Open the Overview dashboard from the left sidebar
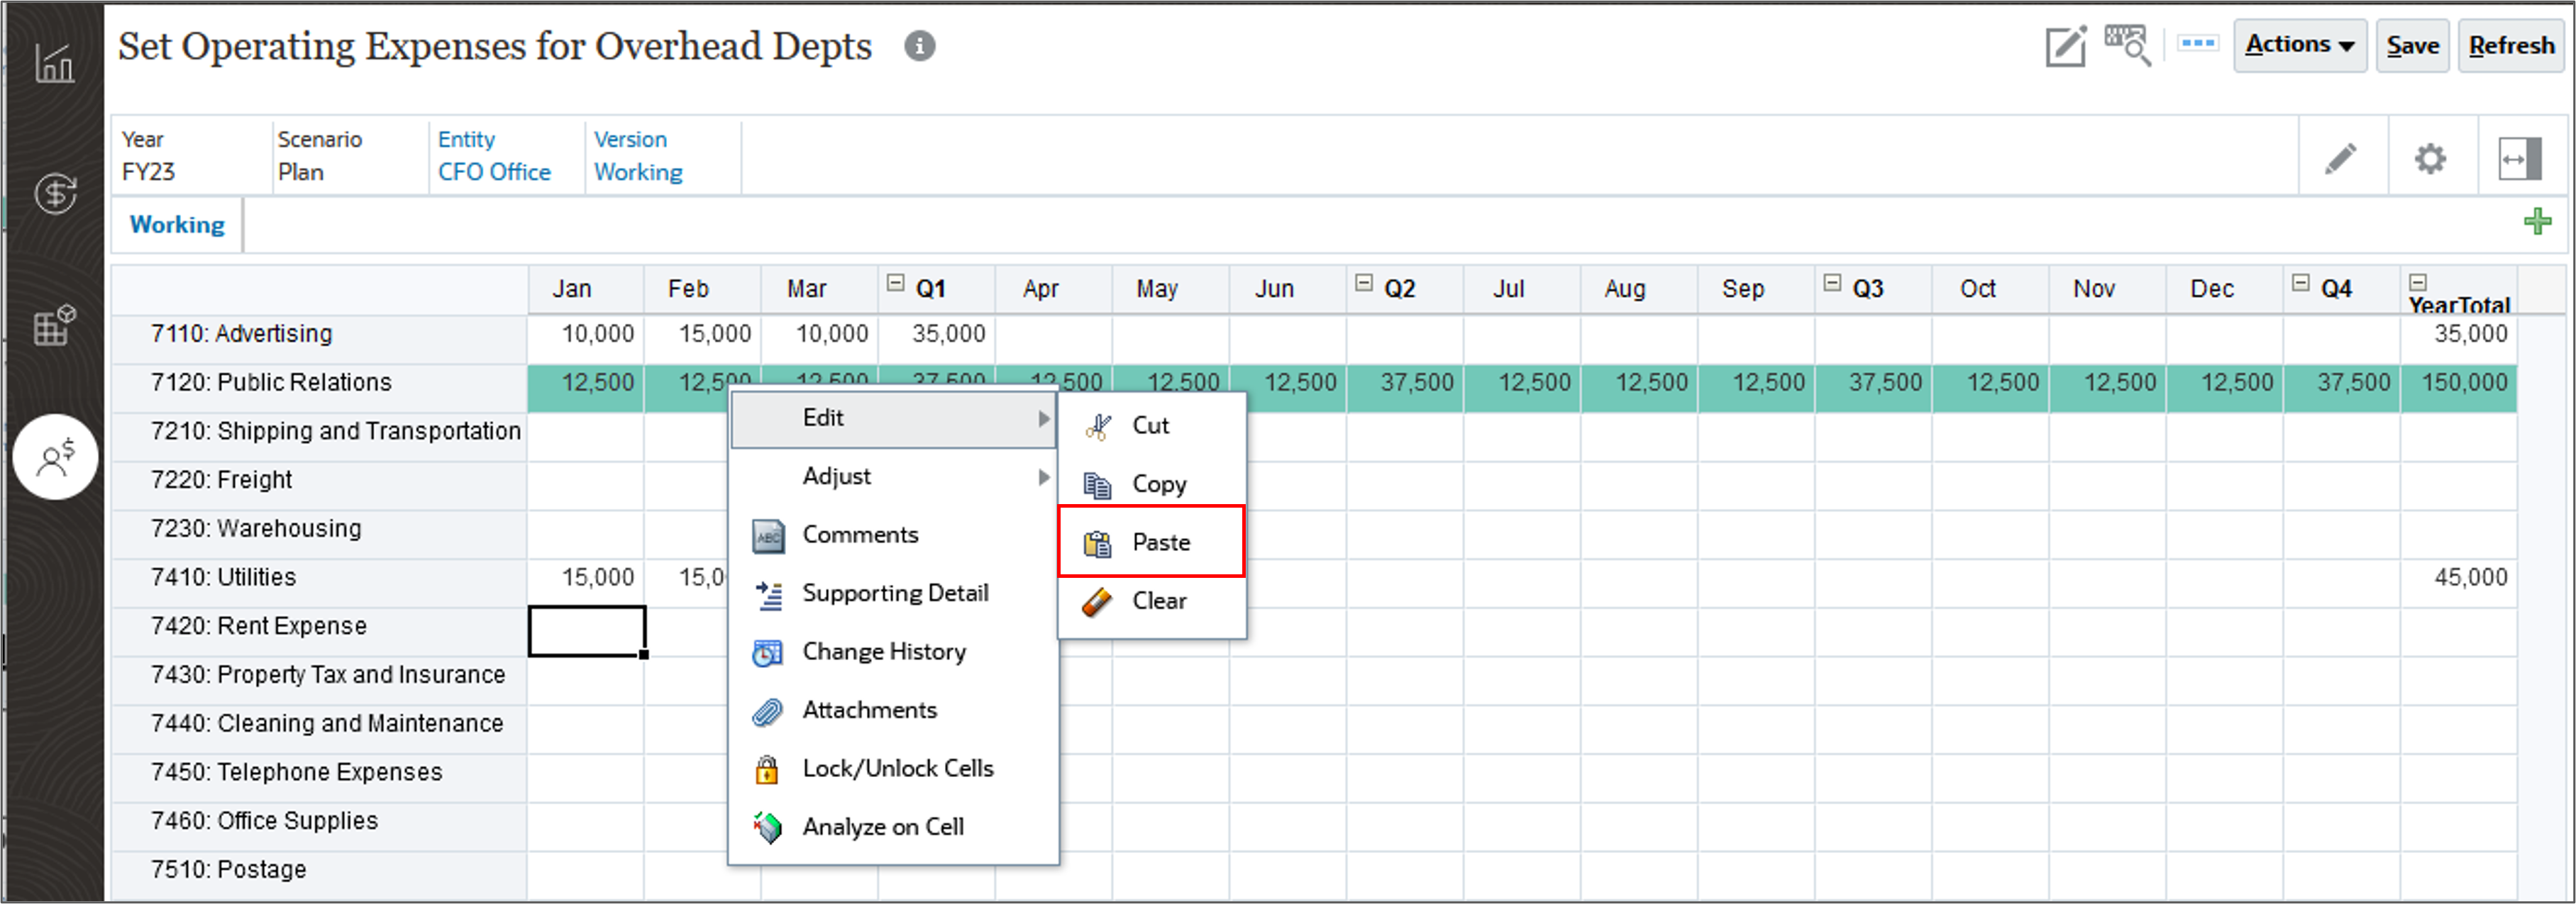Image resolution: width=2576 pixels, height=904 pixels. pos(55,62)
